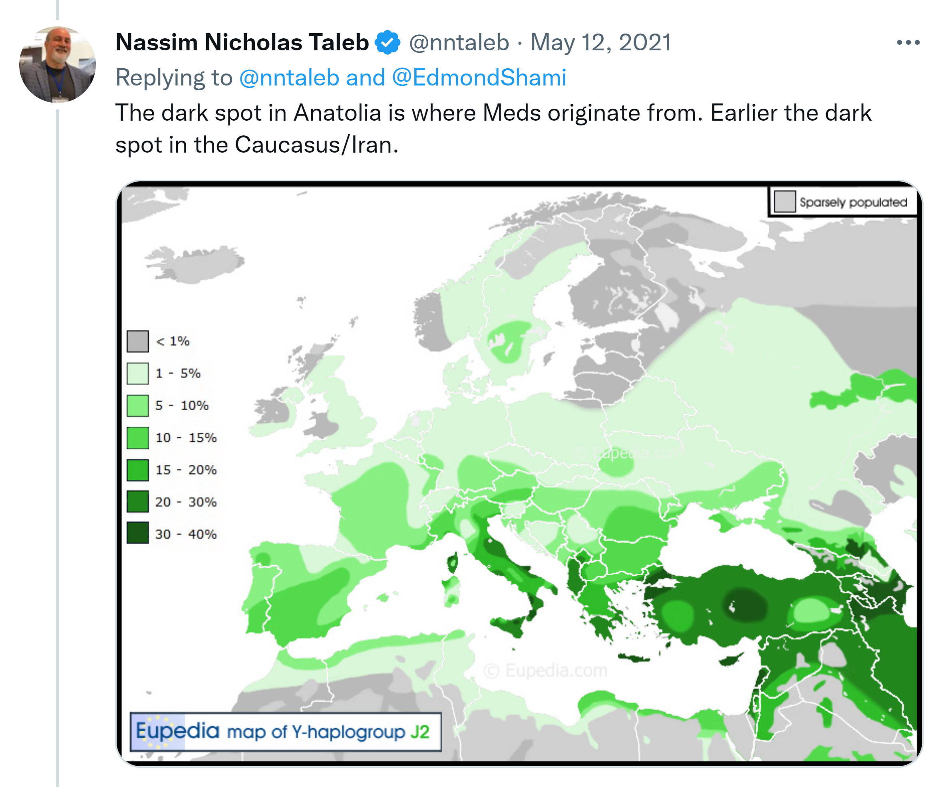Click the gray '< 1%' legend swatch

coord(138,341)
